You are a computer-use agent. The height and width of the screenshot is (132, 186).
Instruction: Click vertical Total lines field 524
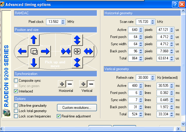click(x=134, y=114)
